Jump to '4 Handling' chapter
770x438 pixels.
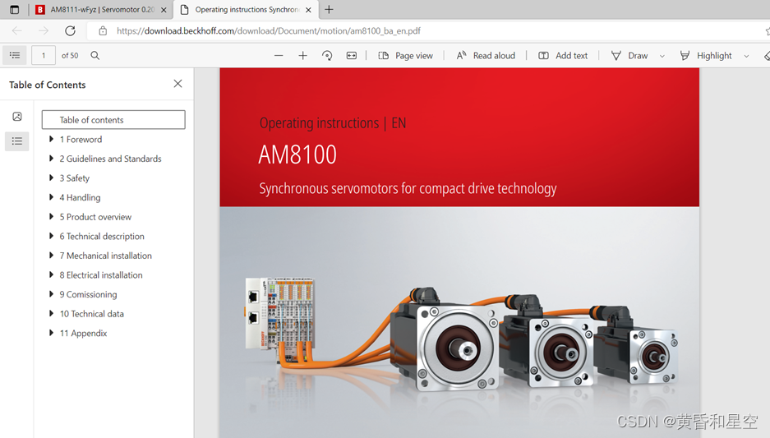(x=80, y=197)
